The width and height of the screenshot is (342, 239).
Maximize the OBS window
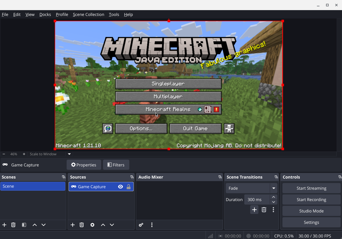pyautogui.click(x=327, y=5)
